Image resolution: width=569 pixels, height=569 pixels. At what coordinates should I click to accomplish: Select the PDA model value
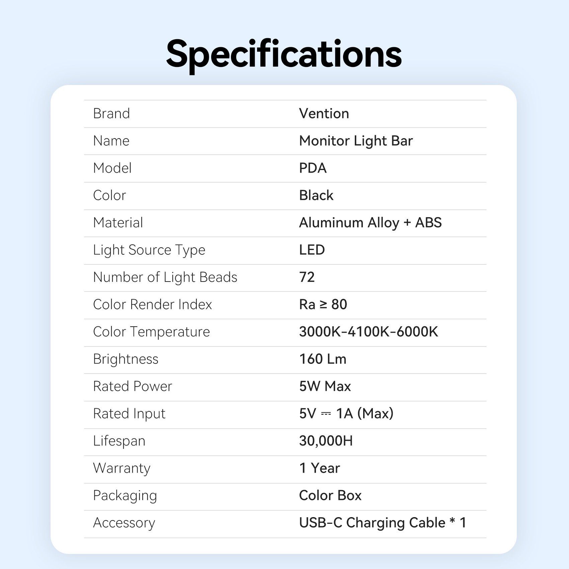313,168
